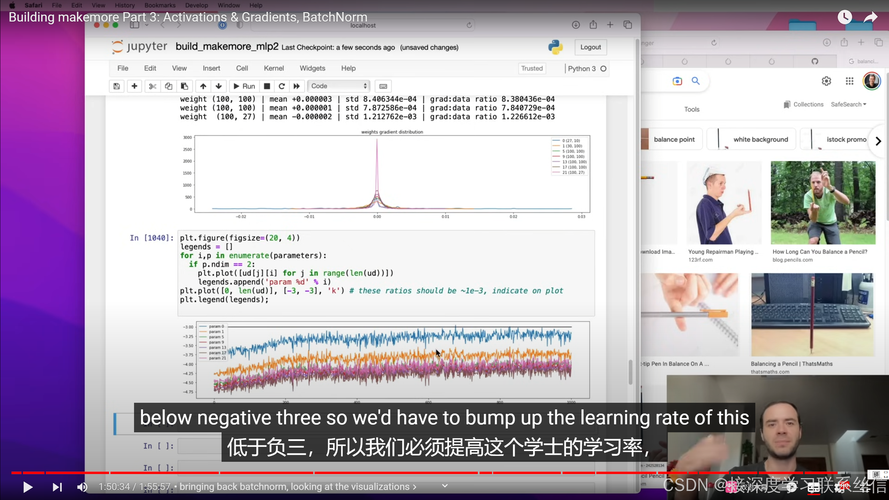Open the Widgets menu in Jupyter

(x=312, y=68)
